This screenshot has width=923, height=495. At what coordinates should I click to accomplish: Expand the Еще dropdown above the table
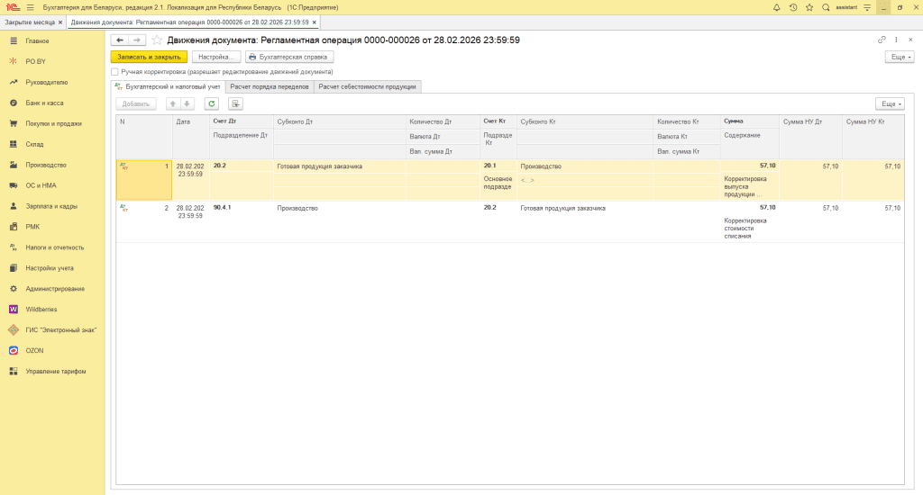(889, 103)
